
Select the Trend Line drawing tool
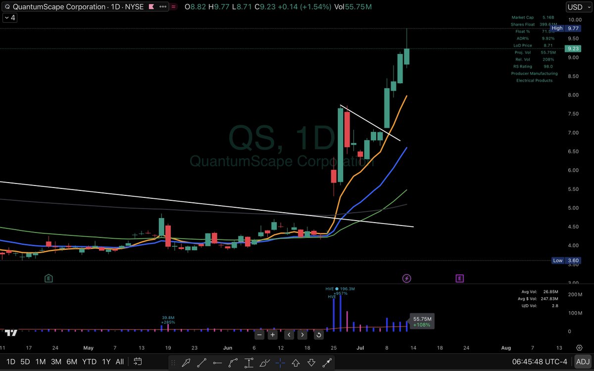201,363
